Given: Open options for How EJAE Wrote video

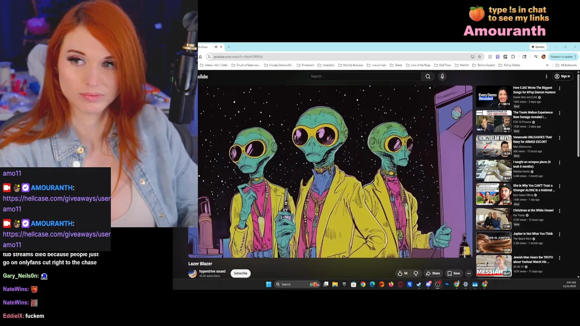Looking at the screenshot, I should point(560,88).
